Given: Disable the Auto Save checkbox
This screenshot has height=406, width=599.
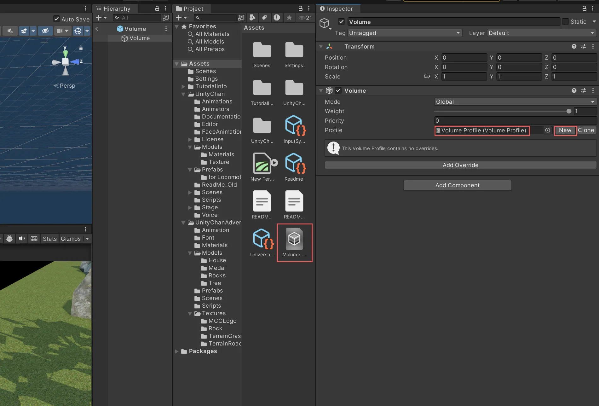Looking at the screenshot, I should 56,19.
